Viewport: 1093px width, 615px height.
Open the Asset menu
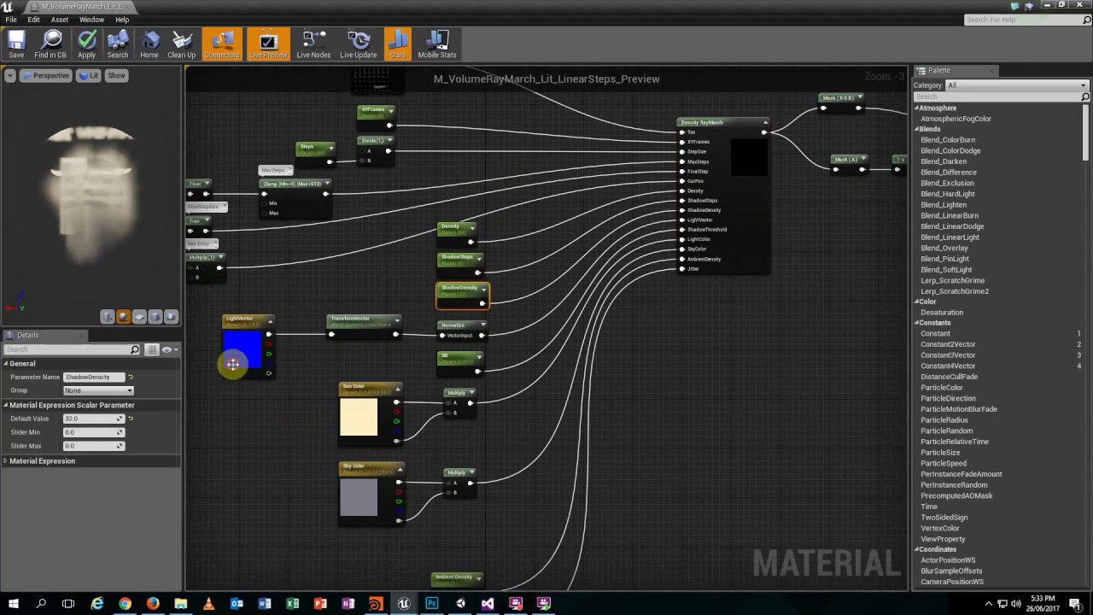pos(60,20)
